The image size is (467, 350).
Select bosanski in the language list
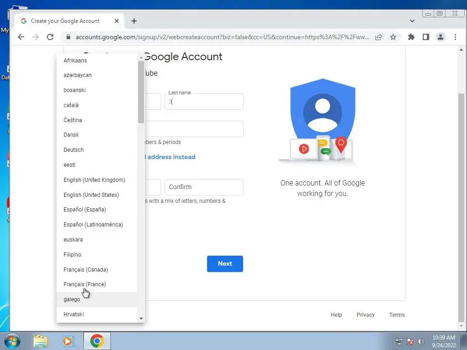97,90
